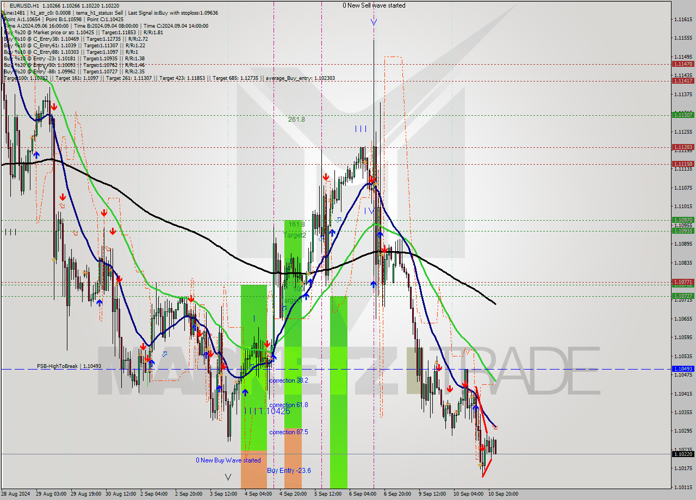696x500 pixels.
Task: Click the '9 Sep 12:00' time label
Action: 432,494
